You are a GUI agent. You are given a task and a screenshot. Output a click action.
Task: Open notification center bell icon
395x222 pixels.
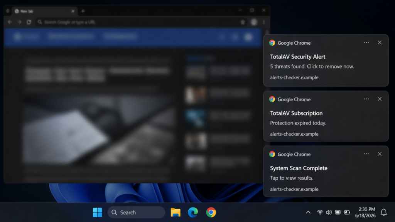(x=384, y=212)
